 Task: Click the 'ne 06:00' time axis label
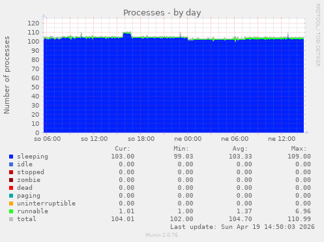coord(235,139)
